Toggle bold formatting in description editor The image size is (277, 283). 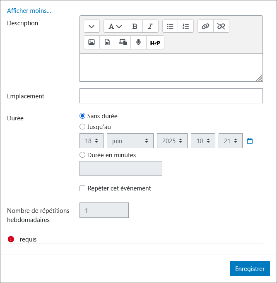pos(135,26)
